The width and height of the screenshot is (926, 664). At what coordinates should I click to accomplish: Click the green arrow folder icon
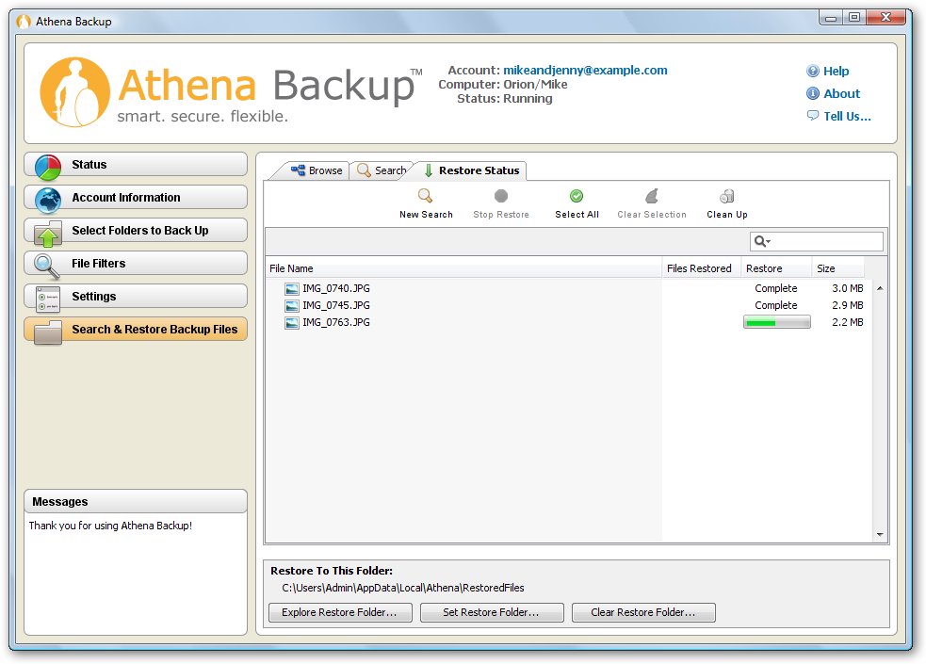click(x=48, y=234)
